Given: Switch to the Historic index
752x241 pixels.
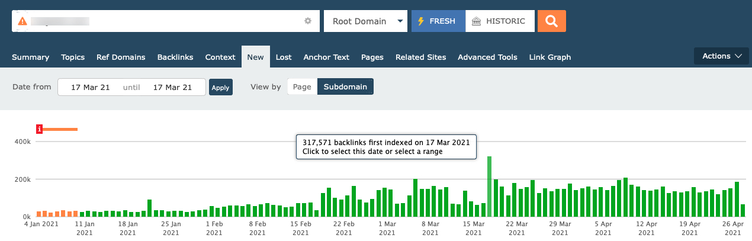Looking at the screenshot, I should (500, 21).
